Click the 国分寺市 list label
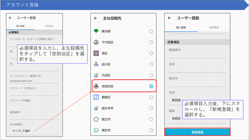This screenshot has width=249, height=140. pyautogui.click(x=107, y=108)
